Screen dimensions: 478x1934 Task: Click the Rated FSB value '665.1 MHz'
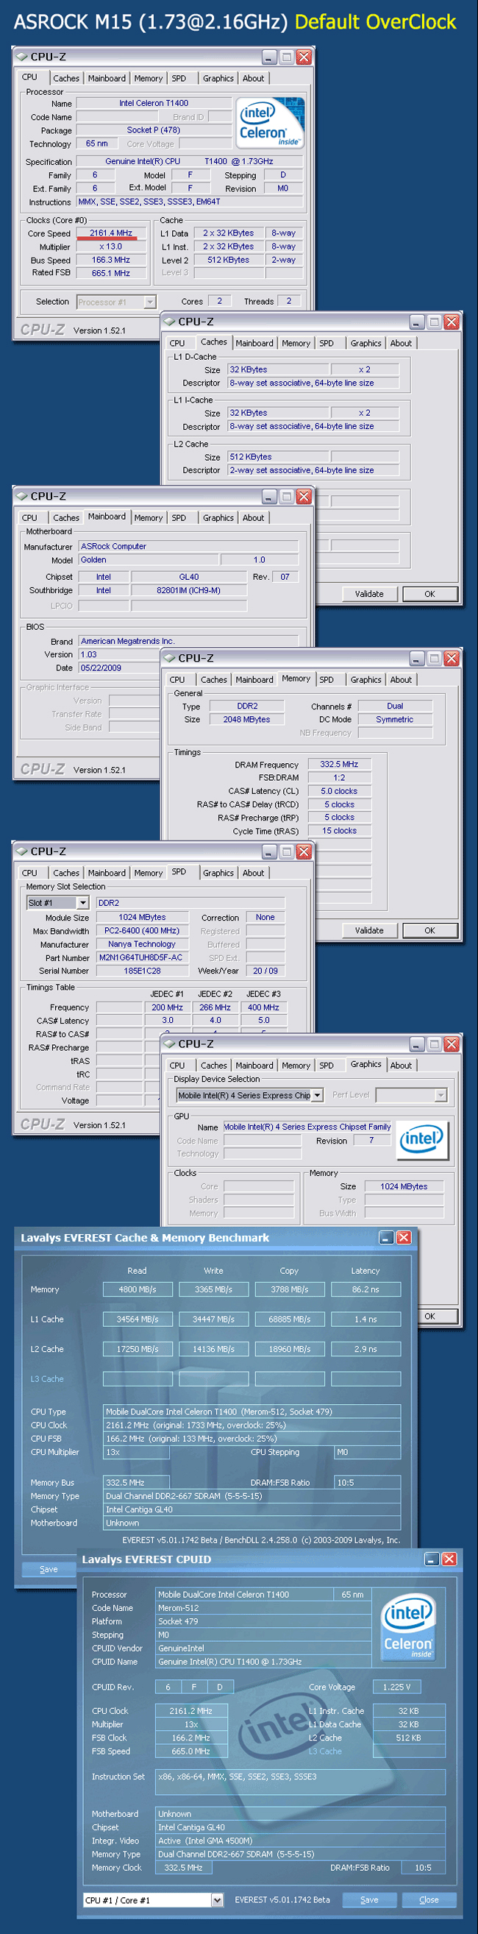(x=111, y=273)
